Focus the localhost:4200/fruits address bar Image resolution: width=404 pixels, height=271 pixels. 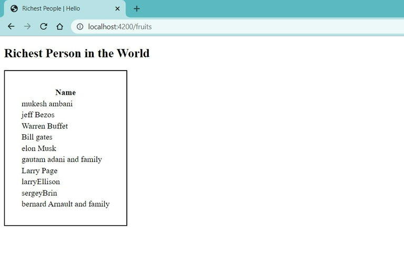click(238, 26)
